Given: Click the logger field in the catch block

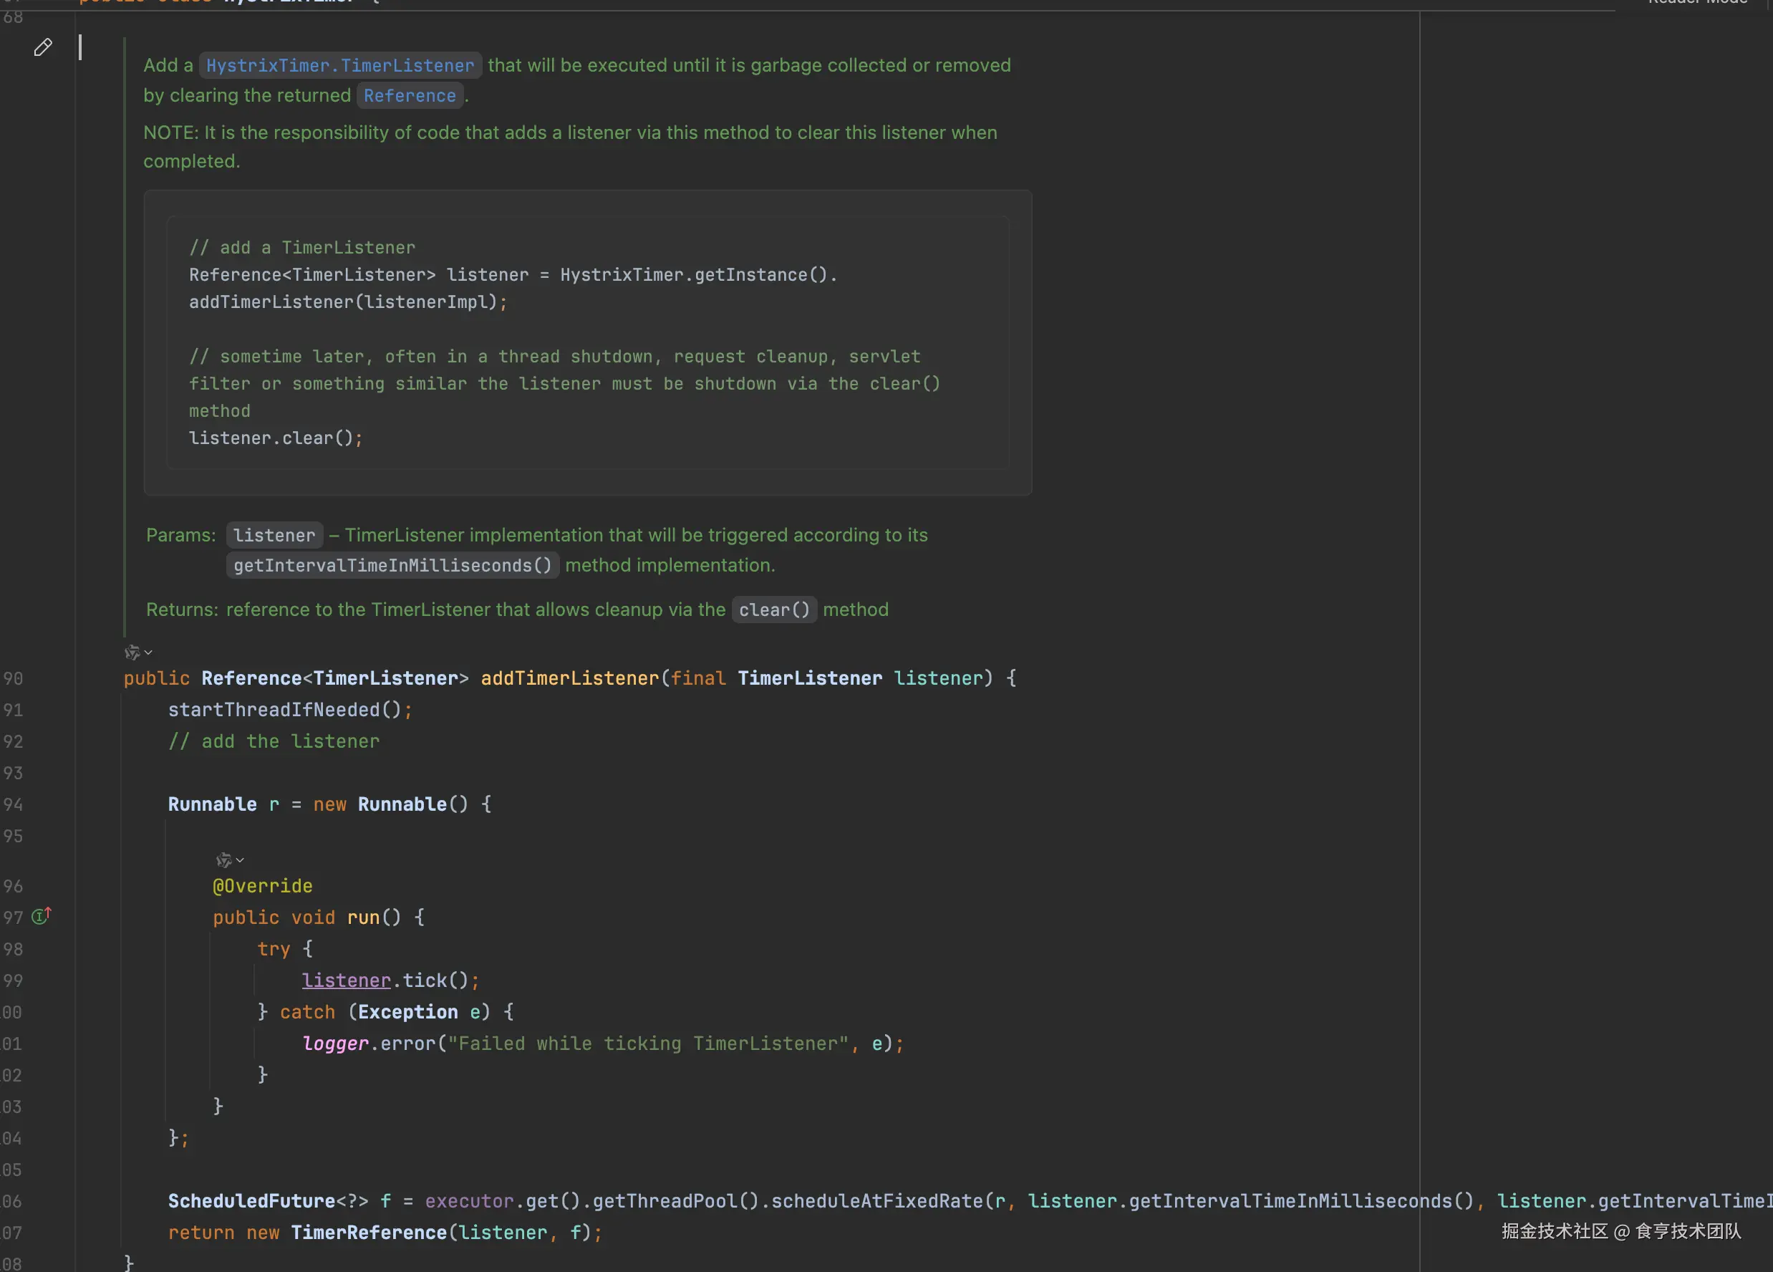Looking at the screenshot, I should (x=334, y=1044).
